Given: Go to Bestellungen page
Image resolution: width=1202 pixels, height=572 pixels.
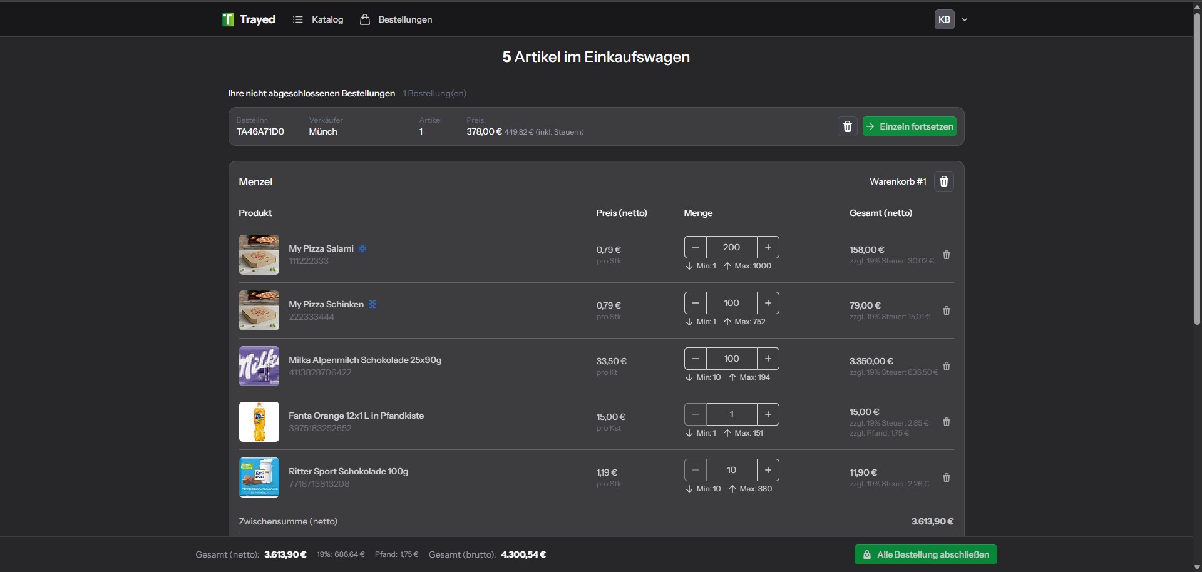Looking at the screenshot, I should [396, 19].
